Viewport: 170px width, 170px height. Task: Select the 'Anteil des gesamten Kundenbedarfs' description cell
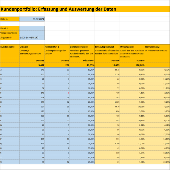[x=82, y=54]
